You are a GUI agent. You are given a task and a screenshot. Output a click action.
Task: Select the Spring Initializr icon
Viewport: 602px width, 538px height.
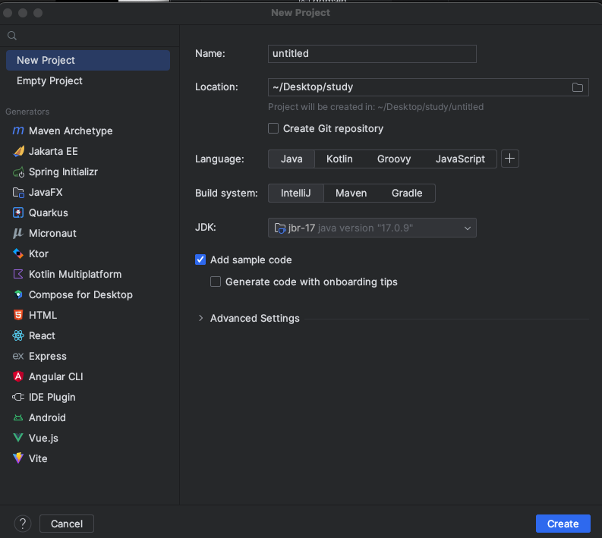pyautogui.click(x=18, y=172)
